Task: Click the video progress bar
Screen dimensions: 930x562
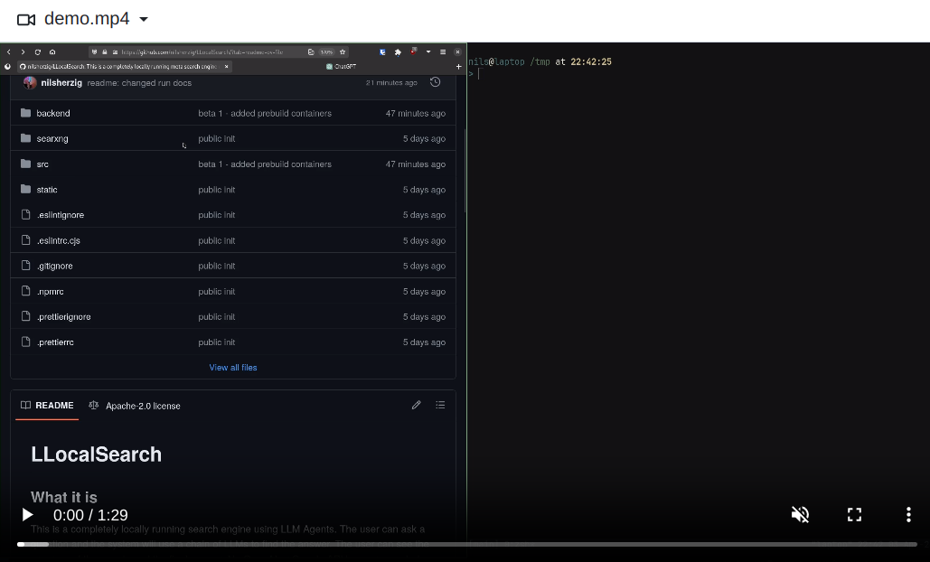Action: click(466, 544)
